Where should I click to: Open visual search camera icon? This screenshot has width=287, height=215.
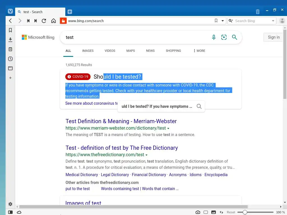224,37
